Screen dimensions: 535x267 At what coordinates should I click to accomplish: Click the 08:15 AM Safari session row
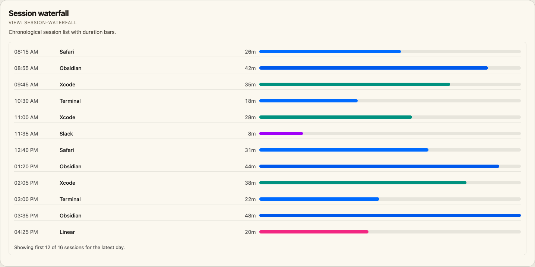pyautogui.click(x=267, y=52)
